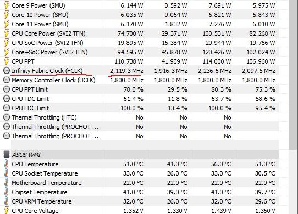Click the thermometer icon beside CPU Temperature
298x214 pixels.
(6, 164)
